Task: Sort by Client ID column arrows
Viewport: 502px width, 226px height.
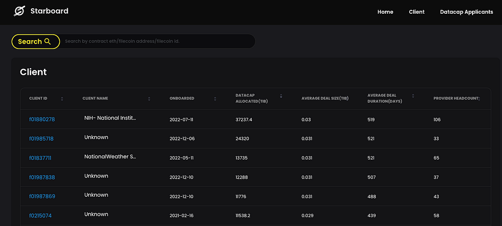Action: (62, 99)
